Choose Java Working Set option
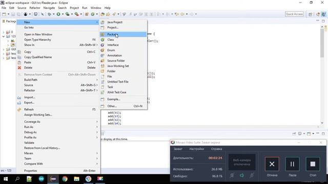This screenshot has width=328, height=184. (123, 66)
